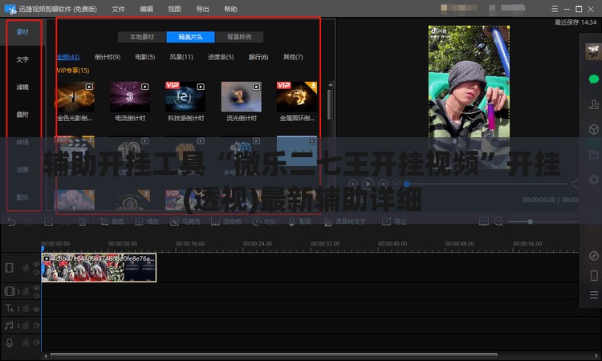Open the 文件 menu
602x361 pixels.
click(118, 9)
